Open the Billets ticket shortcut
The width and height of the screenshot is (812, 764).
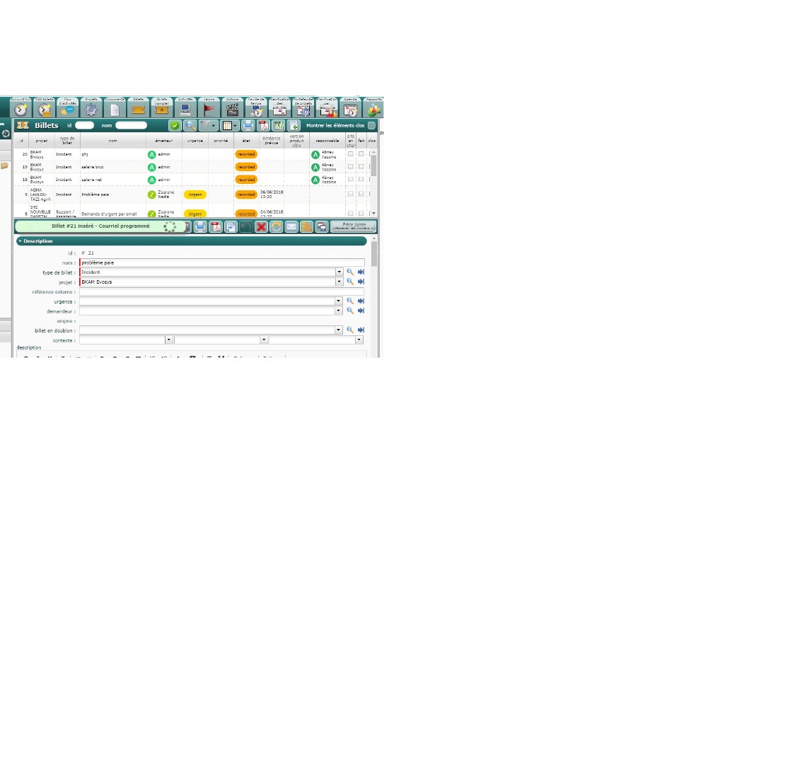(138, 108)
